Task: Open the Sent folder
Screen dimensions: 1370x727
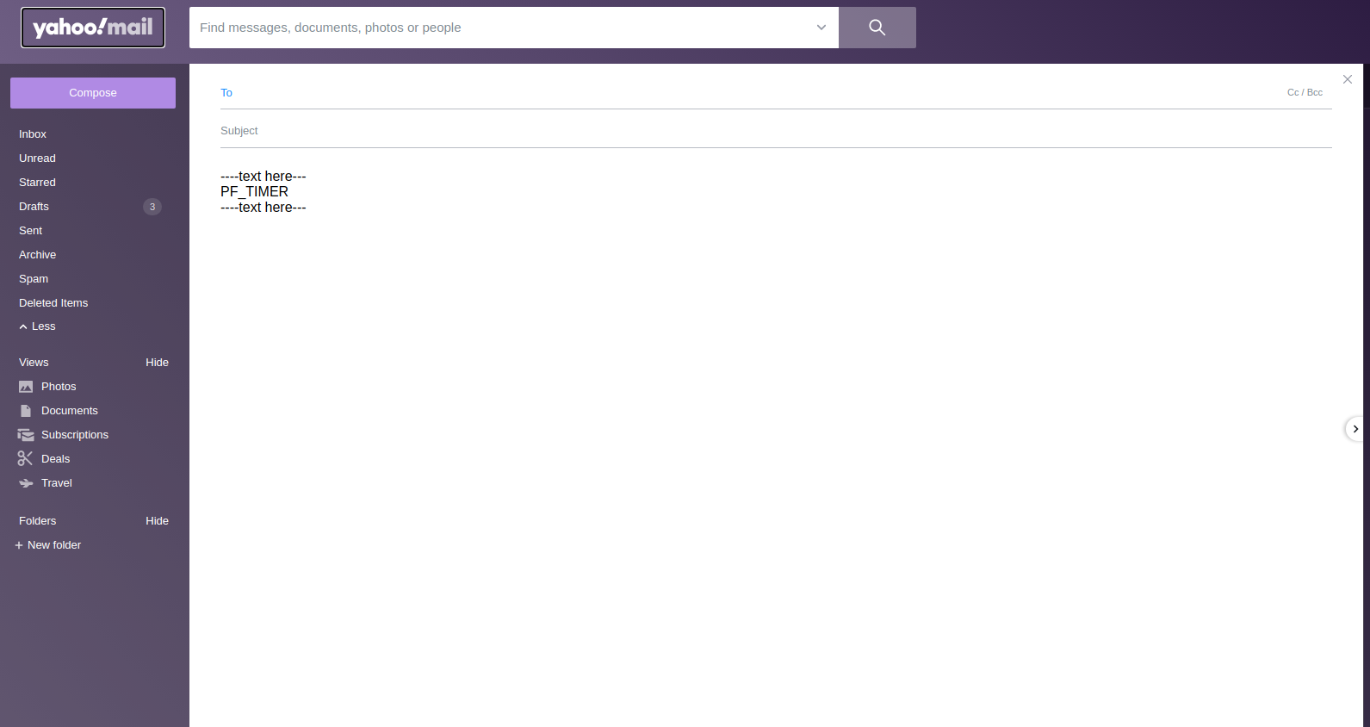Action: point(30,231)
